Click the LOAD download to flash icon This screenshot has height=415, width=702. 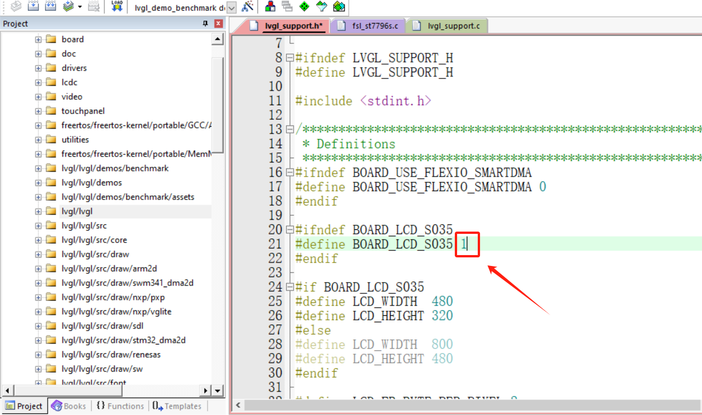pos(117,7)
